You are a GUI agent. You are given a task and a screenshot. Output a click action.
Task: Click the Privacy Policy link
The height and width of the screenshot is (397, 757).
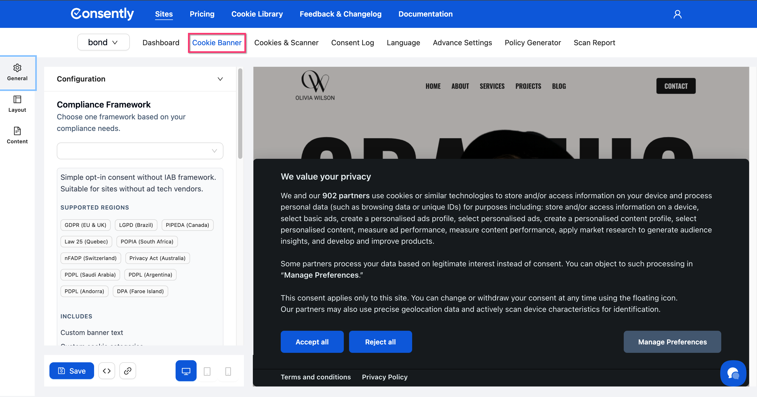384,377
